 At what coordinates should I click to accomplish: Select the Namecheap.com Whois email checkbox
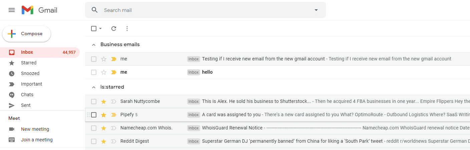pos(94,128)
